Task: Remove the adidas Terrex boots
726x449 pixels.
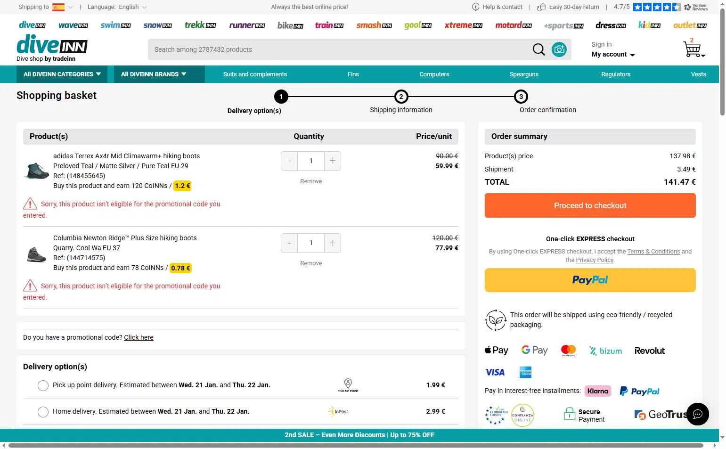Action: pos(311,181)
